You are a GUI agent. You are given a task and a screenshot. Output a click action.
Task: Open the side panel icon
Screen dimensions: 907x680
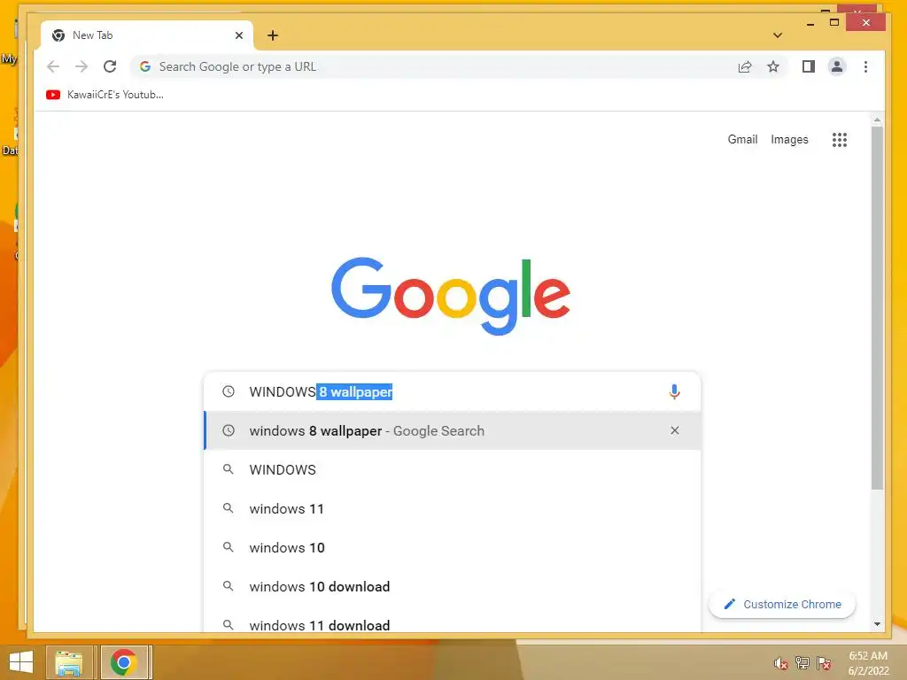[x=809, y=66]
